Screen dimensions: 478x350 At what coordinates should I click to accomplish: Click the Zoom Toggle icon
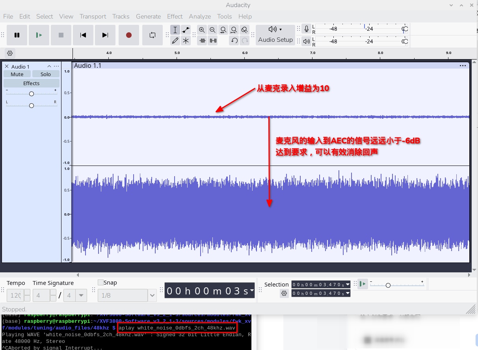point(245,30)
